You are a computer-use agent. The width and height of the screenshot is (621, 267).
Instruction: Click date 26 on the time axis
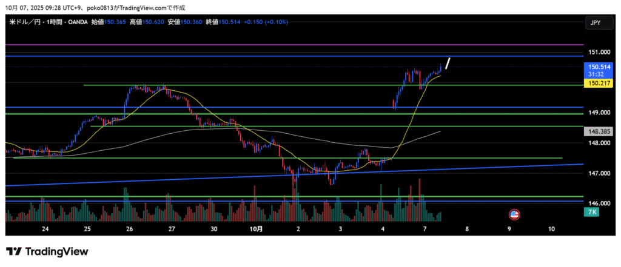click(x=130, y=229)
